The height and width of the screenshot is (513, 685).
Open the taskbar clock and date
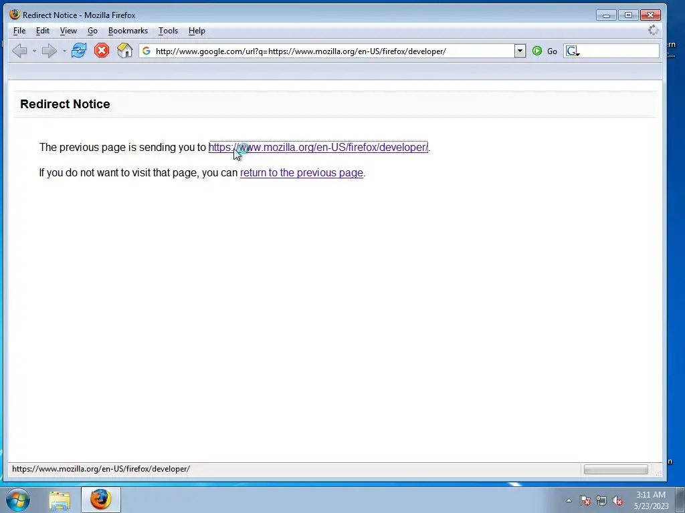(x=651, y=500)
